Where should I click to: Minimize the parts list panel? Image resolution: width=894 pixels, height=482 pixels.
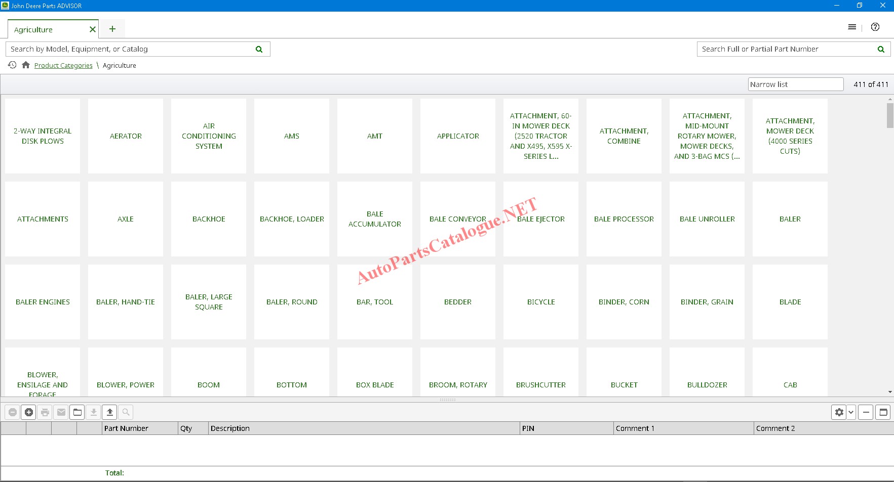[x=866, y=412]
